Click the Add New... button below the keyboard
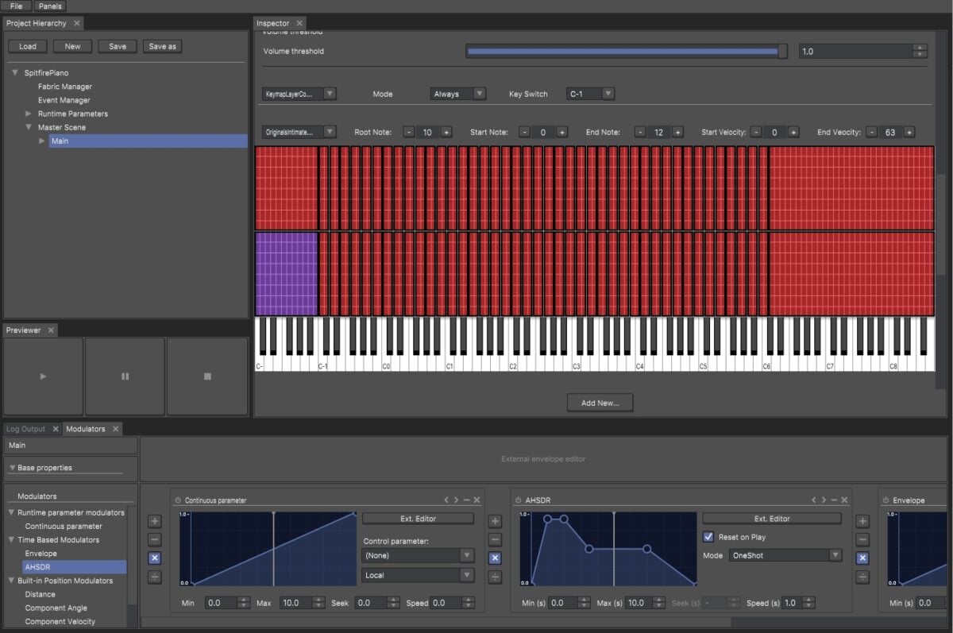The height and width of the screenshot is (633, 953). (600, 402)
